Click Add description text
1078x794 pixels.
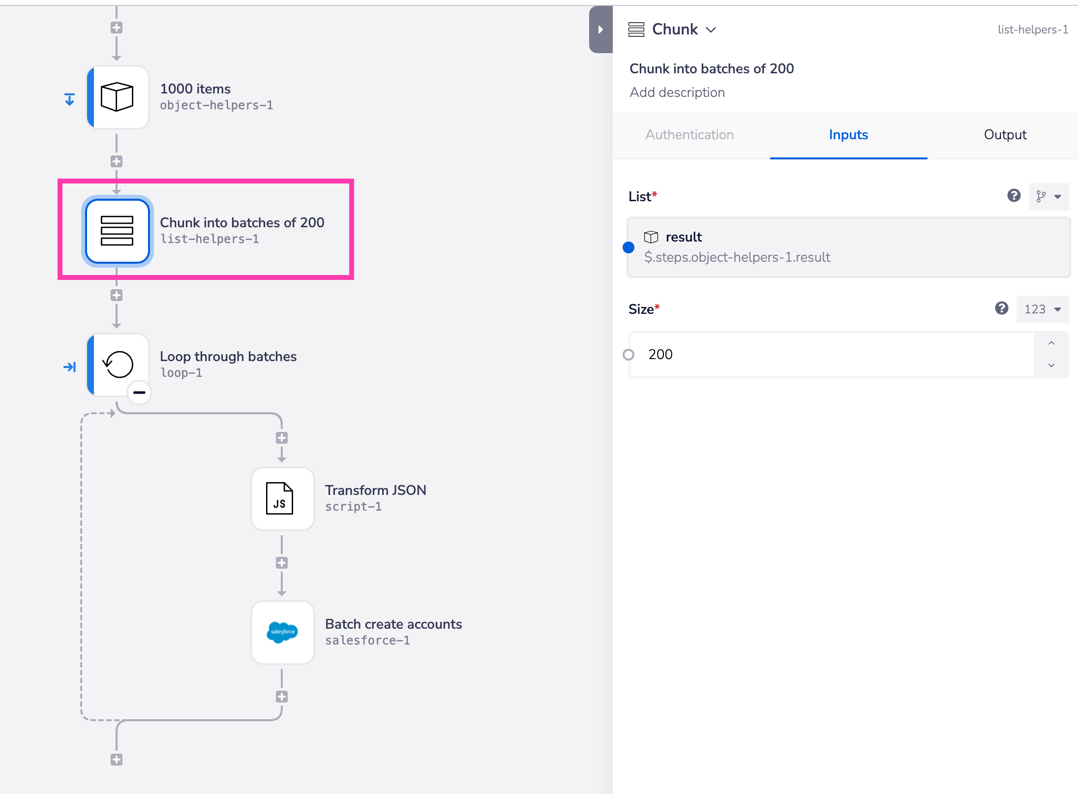click(x=677, y=92)
